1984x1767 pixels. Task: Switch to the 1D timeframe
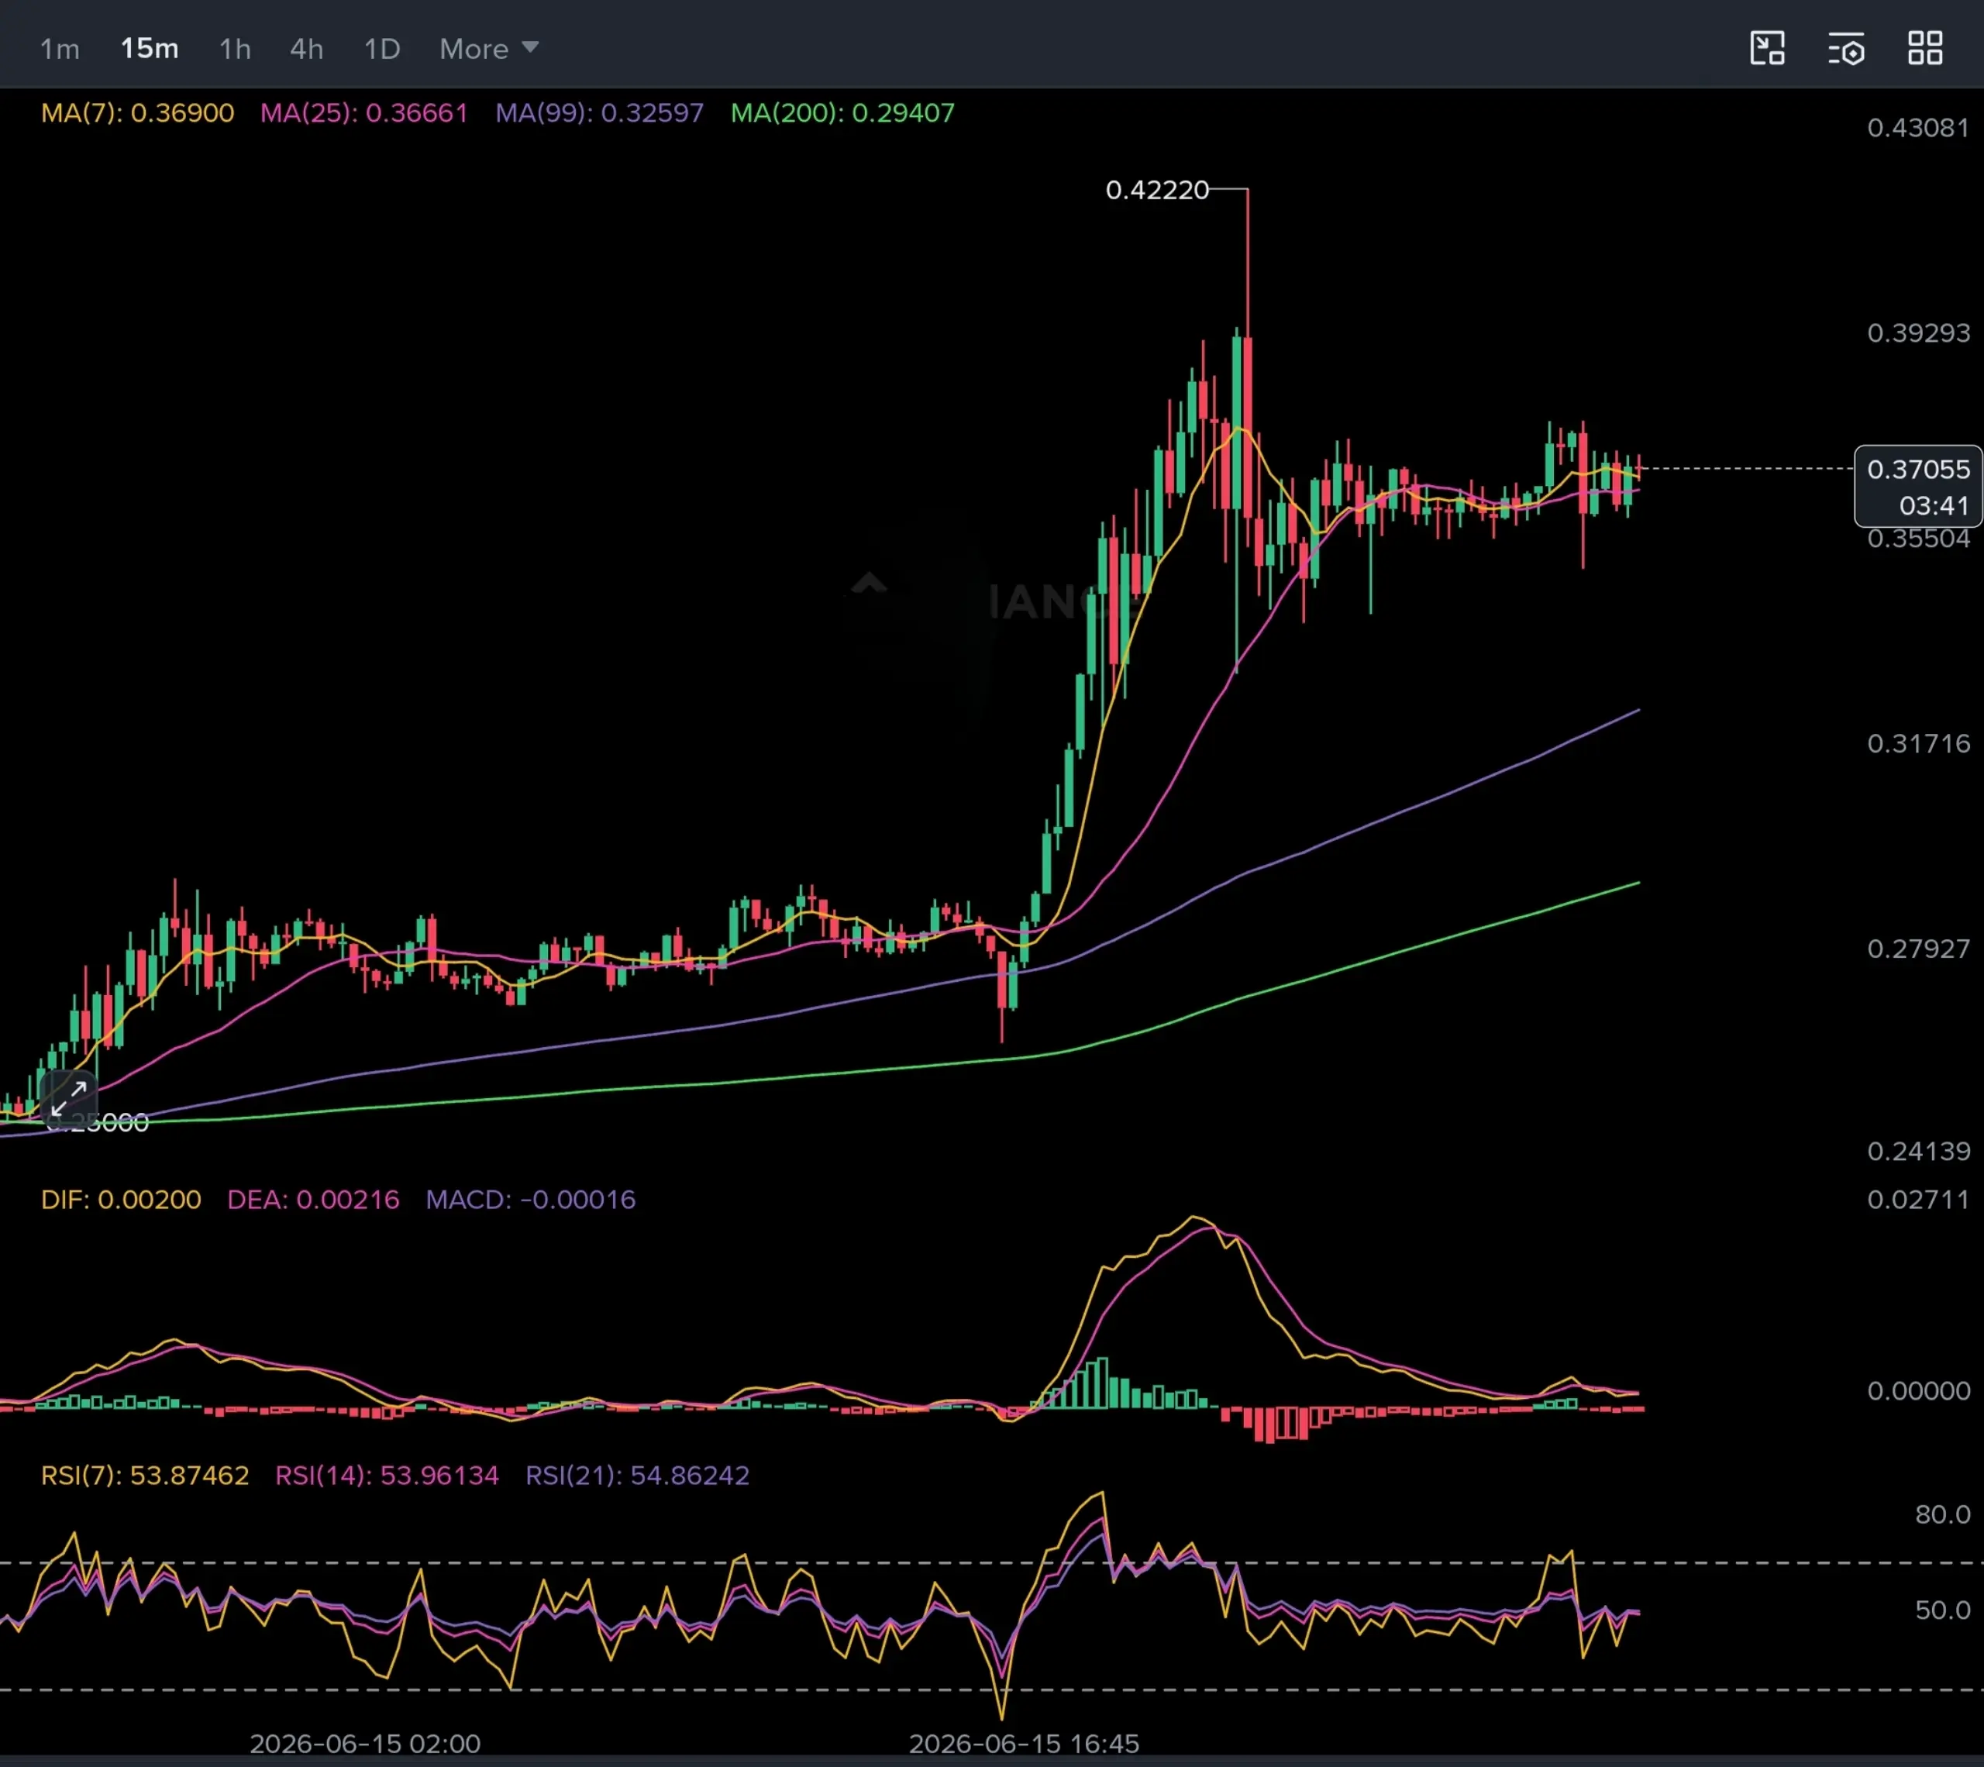(x=381, y=49)
